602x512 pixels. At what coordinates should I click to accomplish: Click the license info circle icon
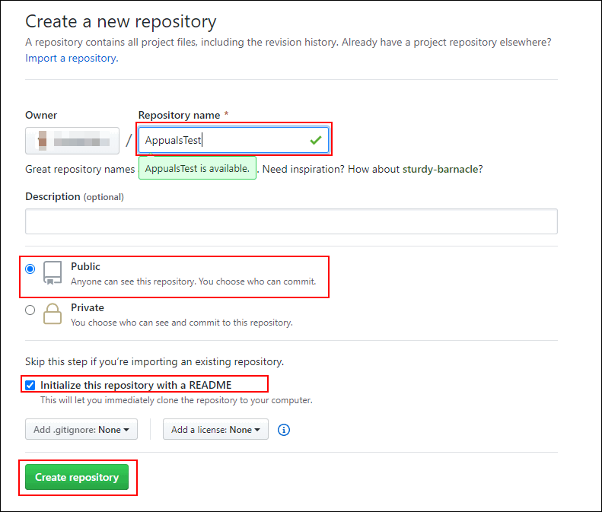tap(284, 430)
